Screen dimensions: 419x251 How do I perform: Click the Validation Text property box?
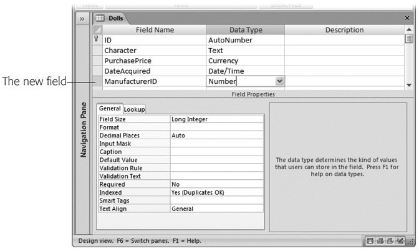click(x=217, y=176)
